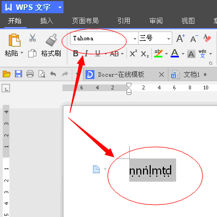This screenshot has height=217, width=217.
Task: Click the selected text nnnlmtd
Action: tap(151, 171)
